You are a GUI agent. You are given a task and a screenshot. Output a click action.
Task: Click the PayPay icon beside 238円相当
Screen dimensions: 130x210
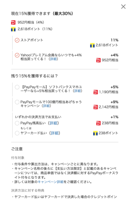[98, 123]
